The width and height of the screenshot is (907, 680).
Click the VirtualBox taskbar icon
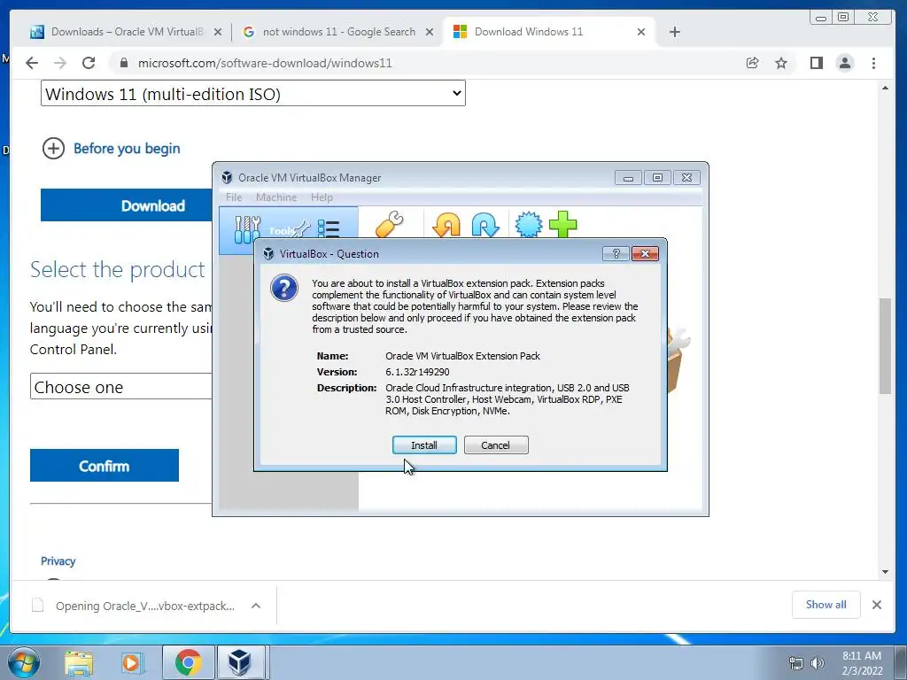239,662
